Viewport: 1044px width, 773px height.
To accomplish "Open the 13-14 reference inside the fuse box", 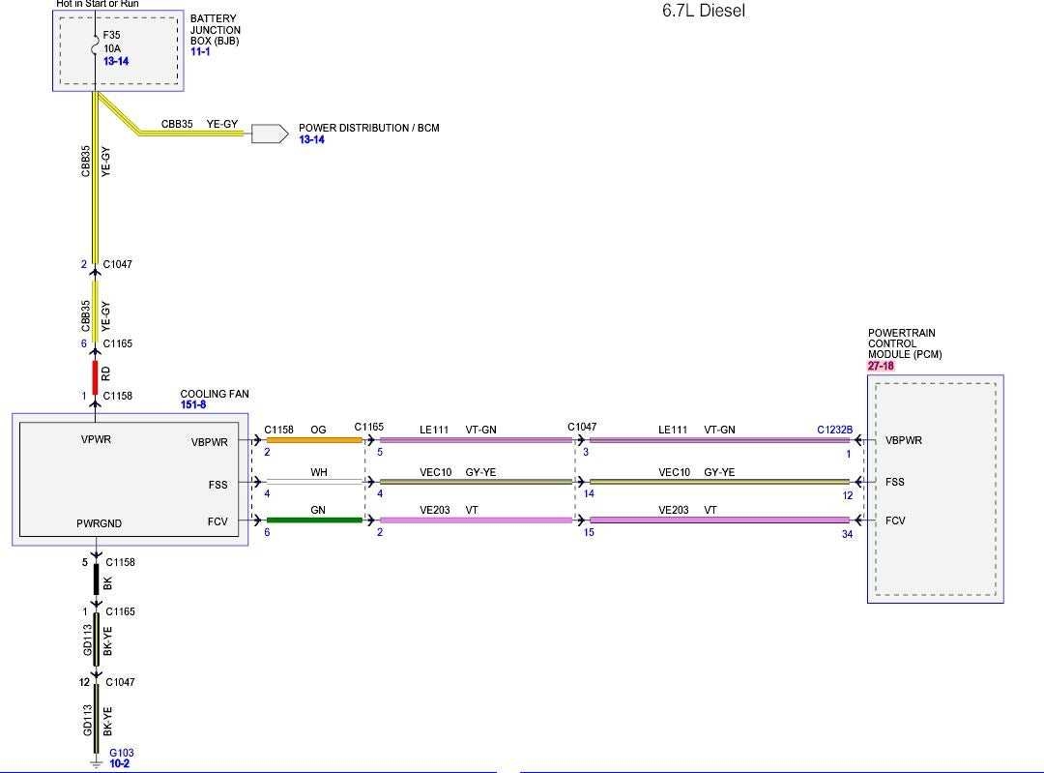I will (116, 62).
